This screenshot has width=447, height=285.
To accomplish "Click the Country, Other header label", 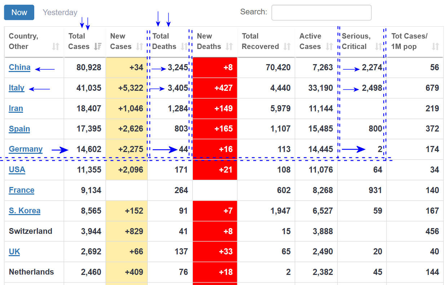I will (23, 41).
